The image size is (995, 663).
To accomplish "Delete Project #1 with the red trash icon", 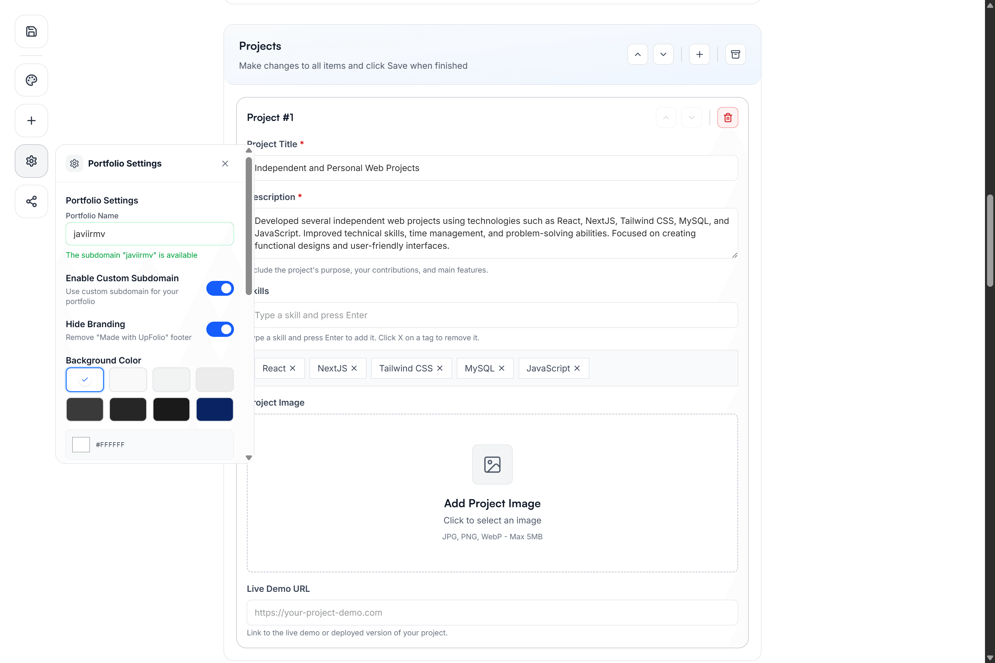I will 727,117.
